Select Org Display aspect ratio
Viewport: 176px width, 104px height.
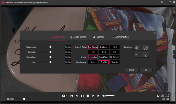[x=93, y=47]
